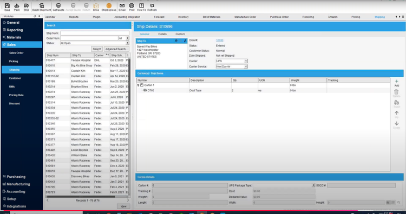The width and height of the screenshot is (406, 214).
Task: Sort the list by Carrier column header
Action: pos(102,55)
